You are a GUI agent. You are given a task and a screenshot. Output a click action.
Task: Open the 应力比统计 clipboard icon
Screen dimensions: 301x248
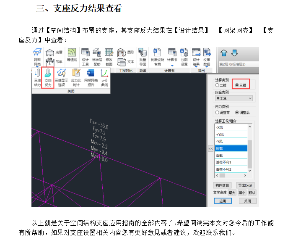[76, 73]
